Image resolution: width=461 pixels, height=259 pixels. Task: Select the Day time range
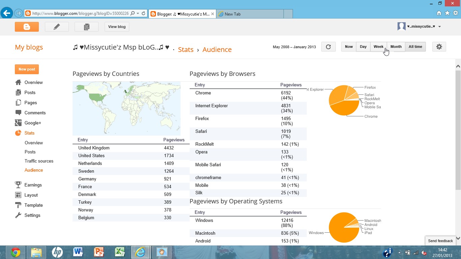click(x=363, y=47)
